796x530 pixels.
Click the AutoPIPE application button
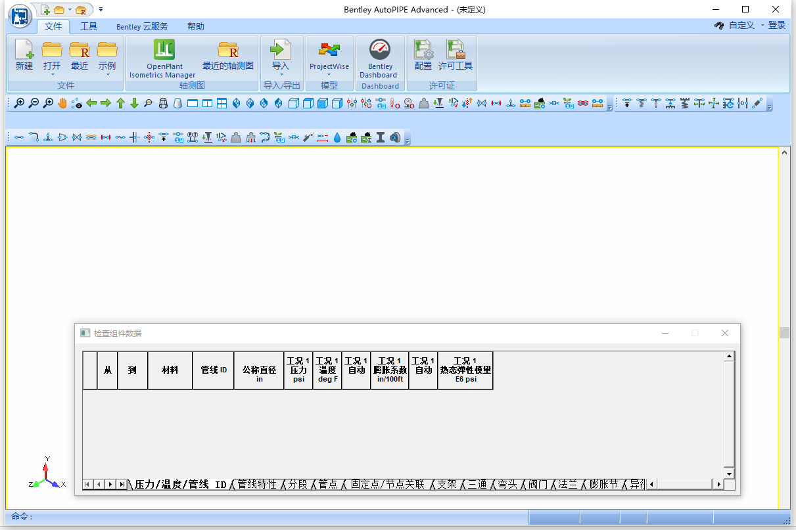point(21,14)
